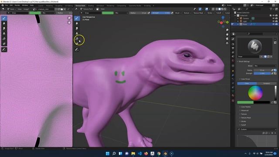Toggle unified strength in Brush Settings panel
Image resolution: width=279 pixels, height=157 pixels.
(x=275, y=73)
